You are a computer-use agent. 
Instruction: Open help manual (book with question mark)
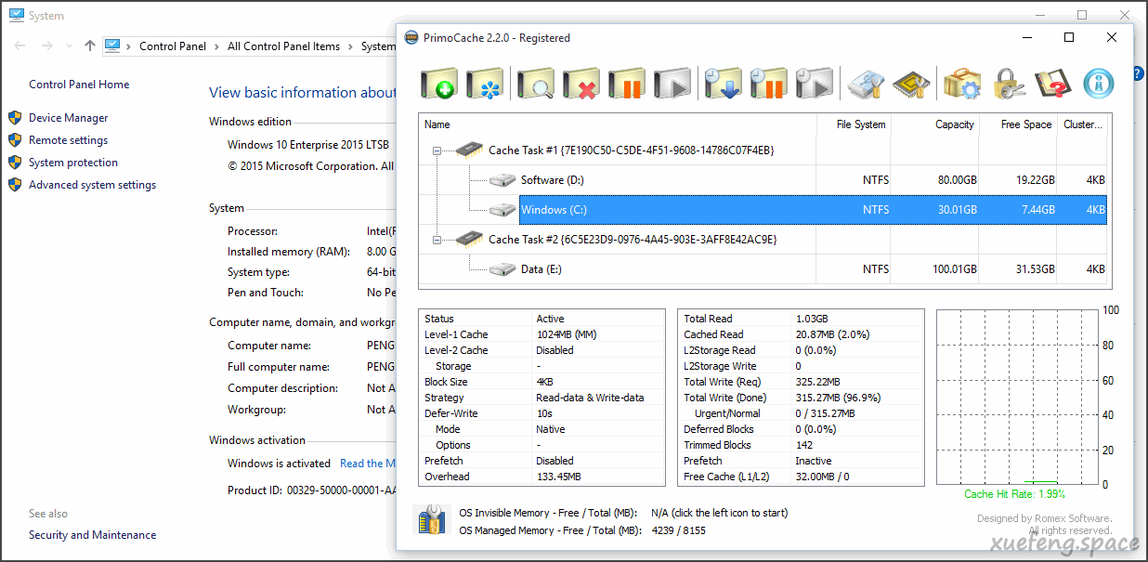(1053, 84)
